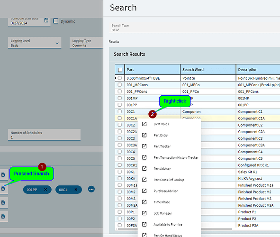Image resolution: width=280 pixels, height=237 pixels.
Task: Click the bottom magnifier search icon in sidebar
Action: 3,217
